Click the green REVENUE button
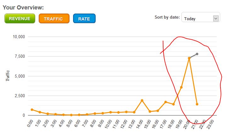229x136 pixels. [x=20, y=19]
